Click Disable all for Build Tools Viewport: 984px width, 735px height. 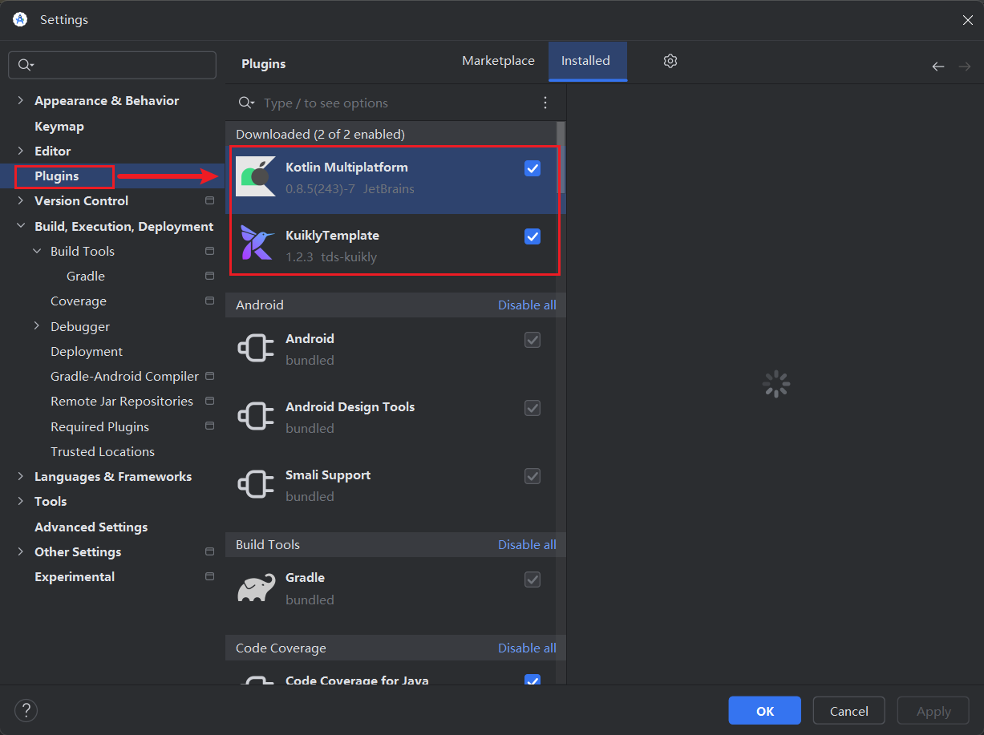527,544
